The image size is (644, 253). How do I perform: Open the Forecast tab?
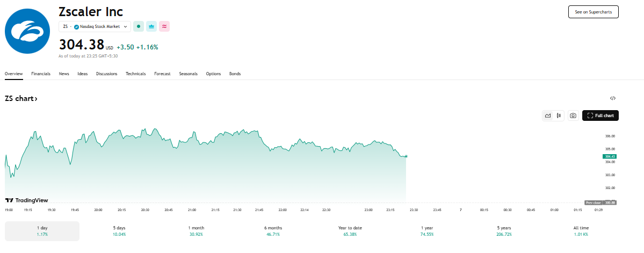point(162,74)
